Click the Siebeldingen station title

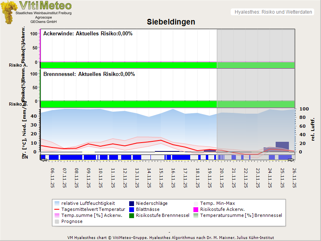click(171, 22)
